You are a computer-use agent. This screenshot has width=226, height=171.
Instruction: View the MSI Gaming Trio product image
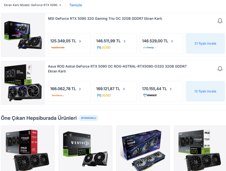pos(23,35)
